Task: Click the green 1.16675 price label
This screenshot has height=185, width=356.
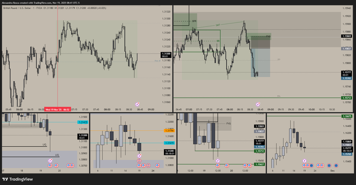Action: coord(347,116)
